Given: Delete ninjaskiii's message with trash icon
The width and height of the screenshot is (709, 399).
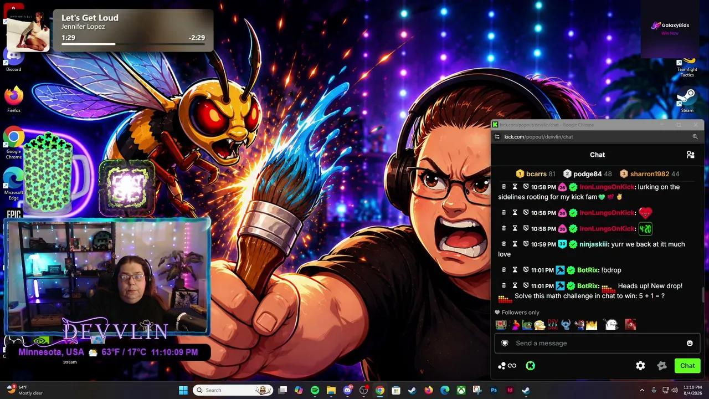Looking at the screenshot, I should pos(504,244).
